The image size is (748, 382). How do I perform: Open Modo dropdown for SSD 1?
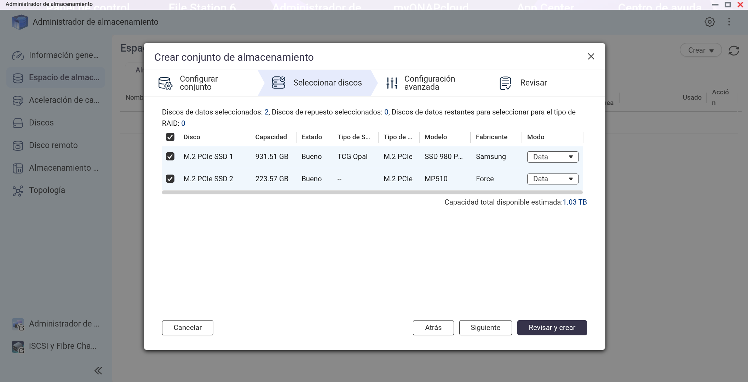click(x=552, y=157)
